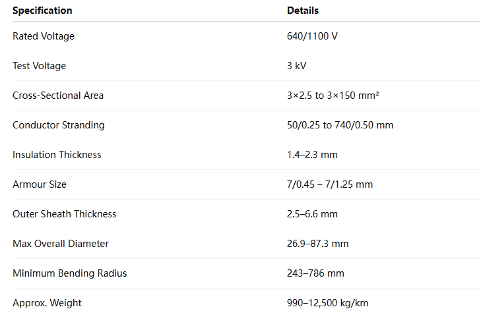Select the 3×2.5 to 3×150 mm² value
The image size is (481, 330).
pyautogui.click(x=333, y=96)
